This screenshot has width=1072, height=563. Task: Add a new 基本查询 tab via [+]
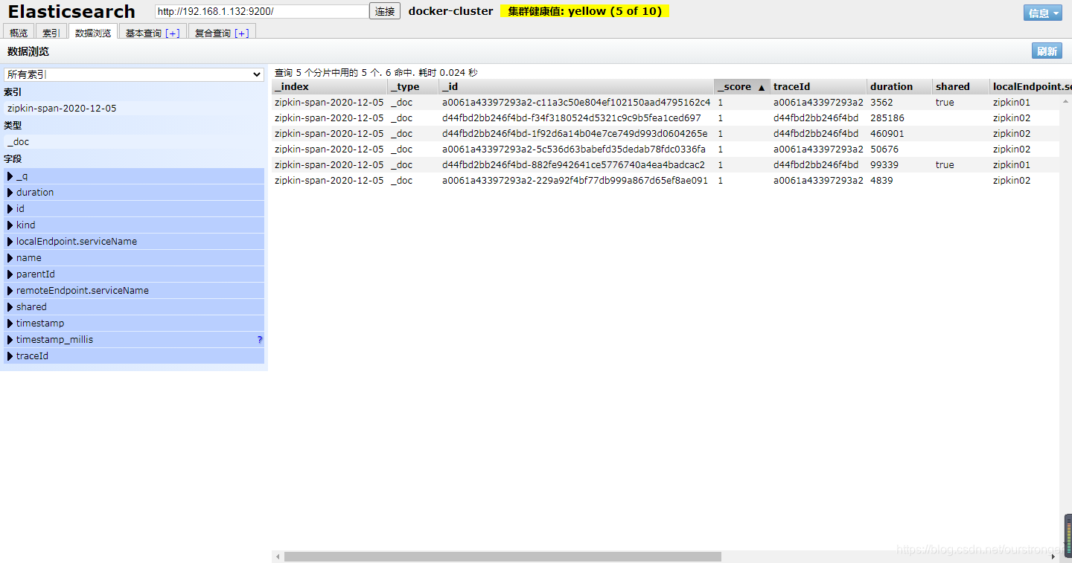[x=173, y=33]
